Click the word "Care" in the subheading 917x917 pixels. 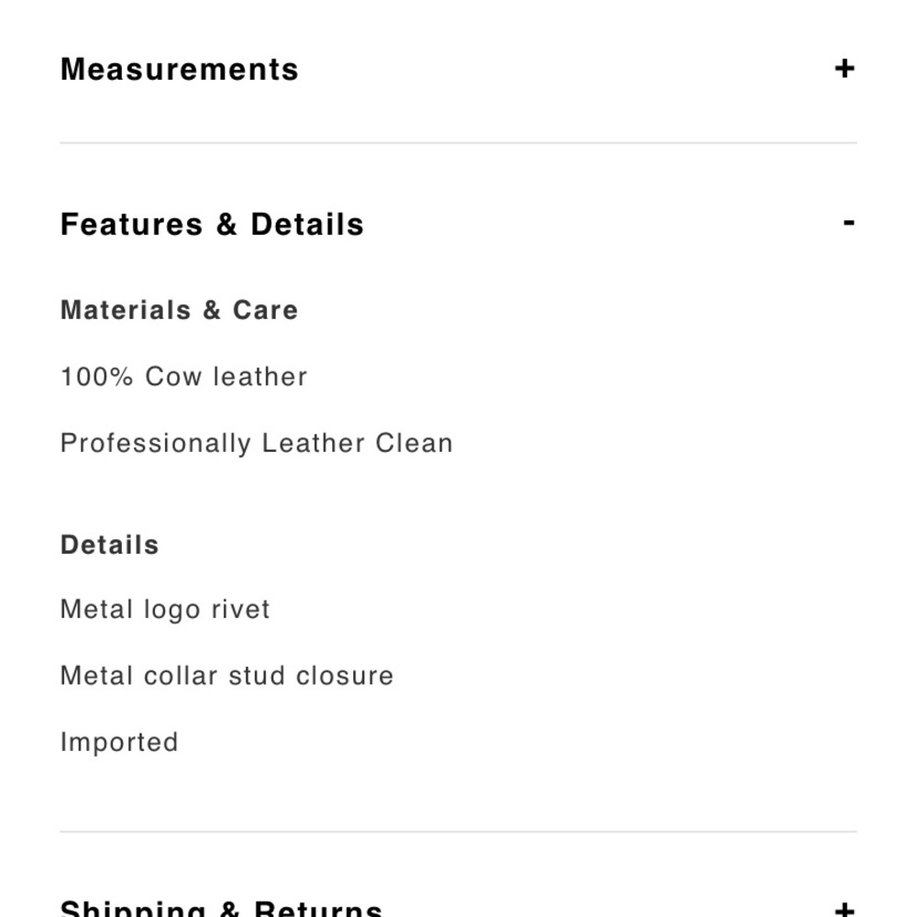pyautogui.click(x=265, y=310)
